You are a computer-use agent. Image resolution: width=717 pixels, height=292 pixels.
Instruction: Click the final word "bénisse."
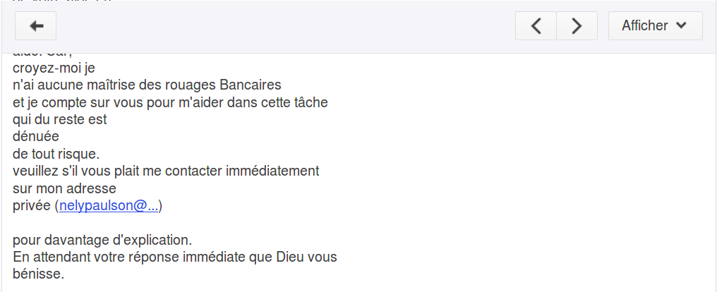point(38,274)
